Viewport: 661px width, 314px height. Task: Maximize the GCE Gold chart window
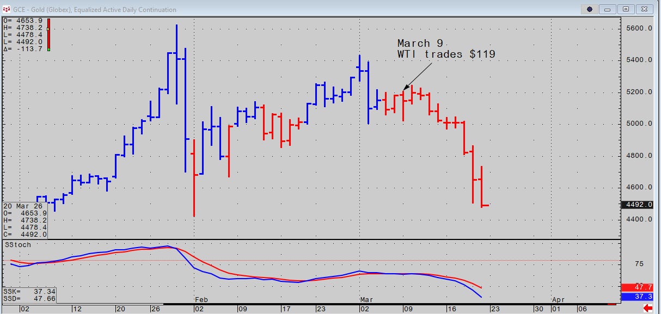(626, 9)
